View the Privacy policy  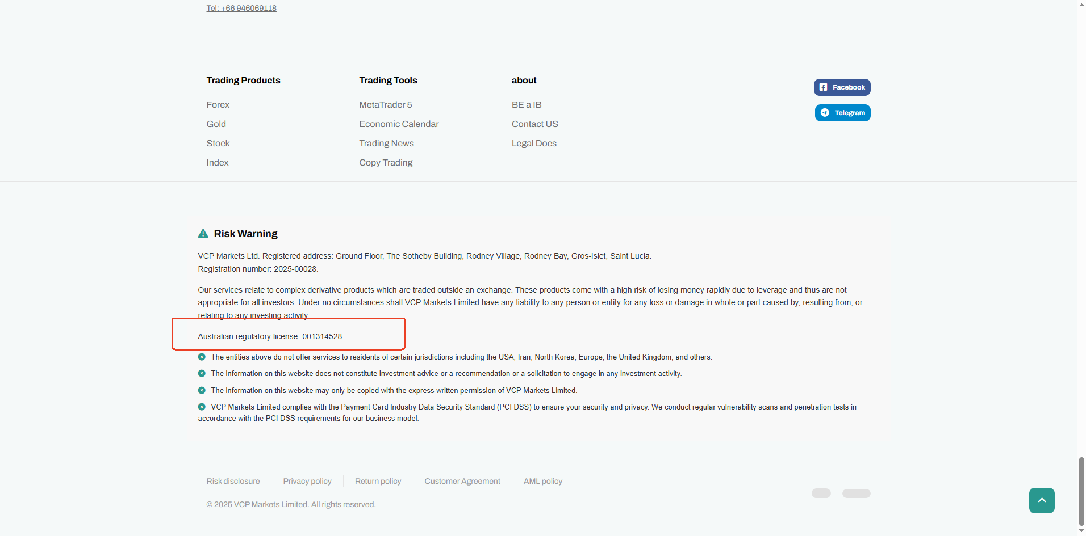[x=307, y=481]
